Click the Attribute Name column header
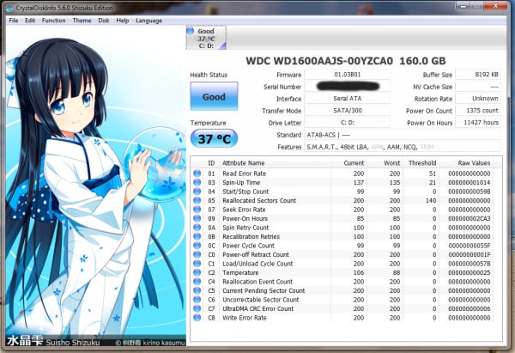The height and width of the screenshot is (353, 515). (x=244, y=162)
